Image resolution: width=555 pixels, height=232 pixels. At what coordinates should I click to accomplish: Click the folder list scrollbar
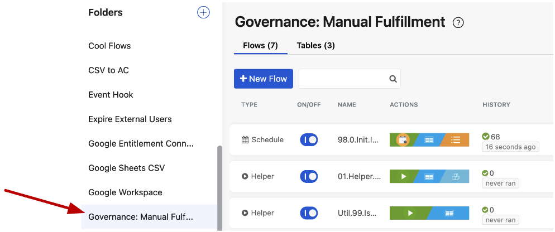(x=219, y=184)
